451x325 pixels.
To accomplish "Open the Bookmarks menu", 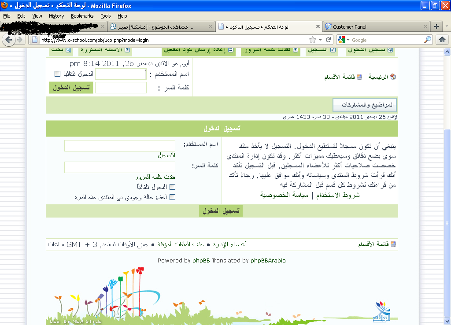I will coord(82,16).
